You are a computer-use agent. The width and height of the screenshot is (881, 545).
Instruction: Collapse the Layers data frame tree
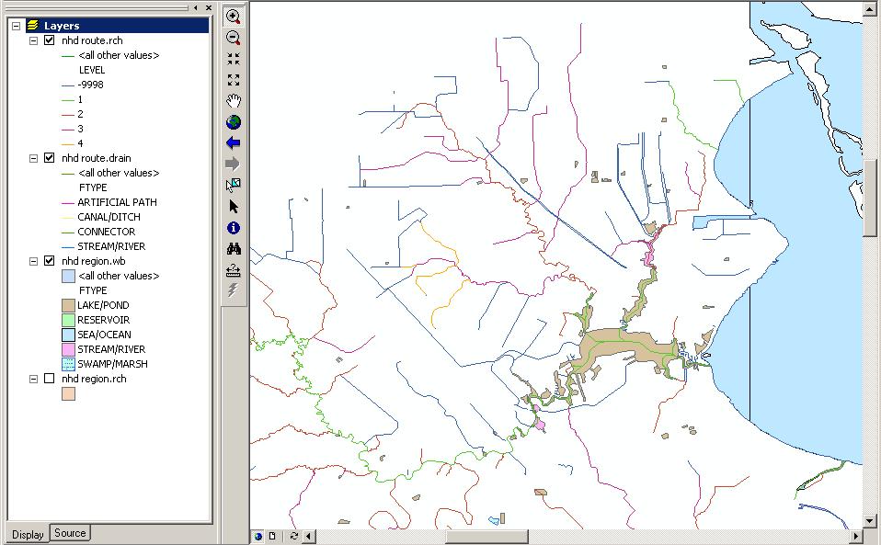click(17, 26)
